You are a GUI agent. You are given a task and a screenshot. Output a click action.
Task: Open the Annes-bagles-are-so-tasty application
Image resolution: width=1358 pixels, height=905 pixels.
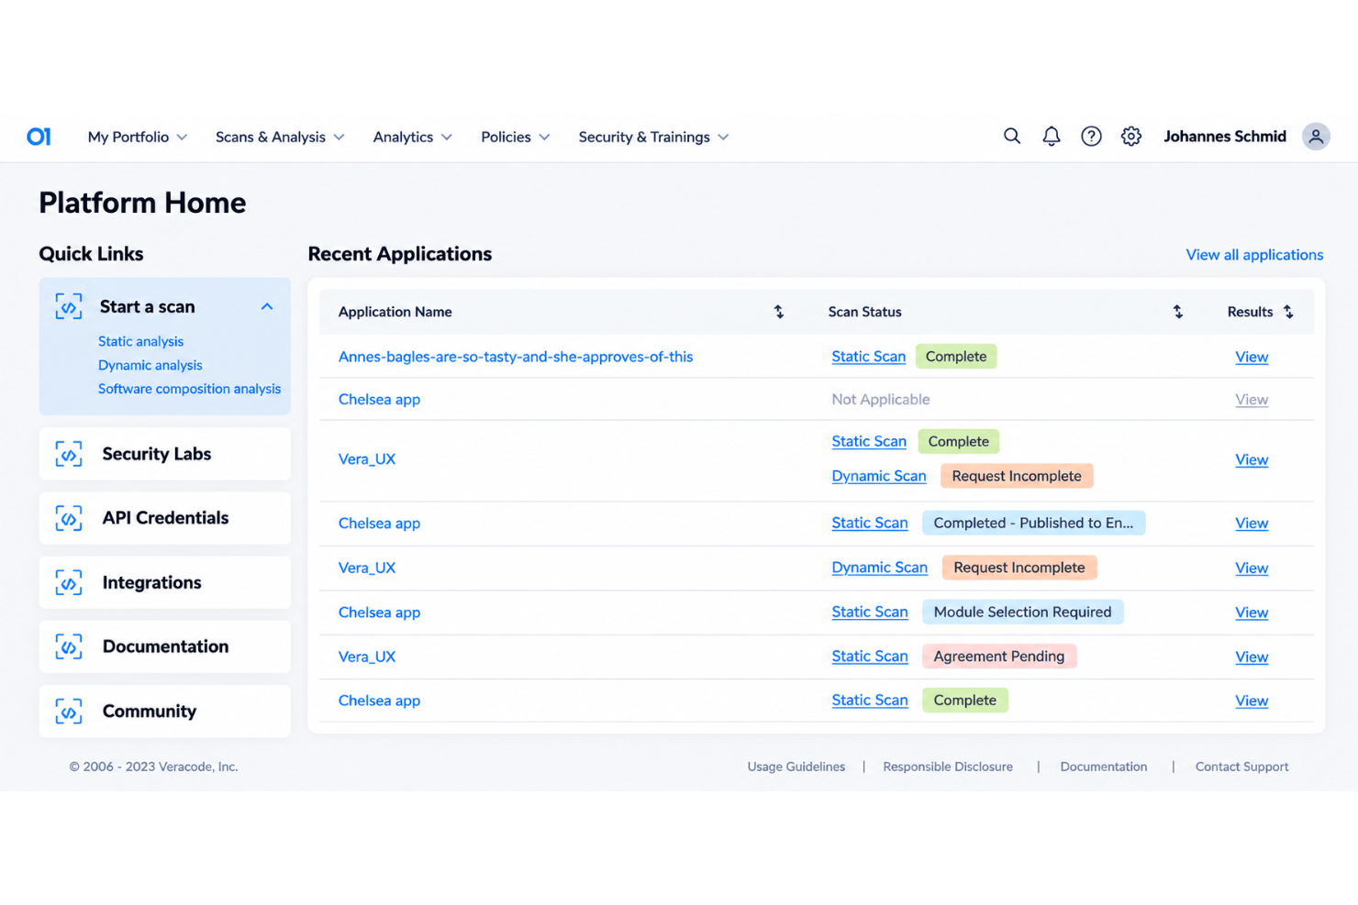pos(516,357)
